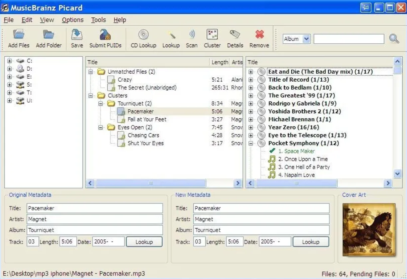
Task: Click the Add Folder toolbar icon
Action: tap(48, 34)
